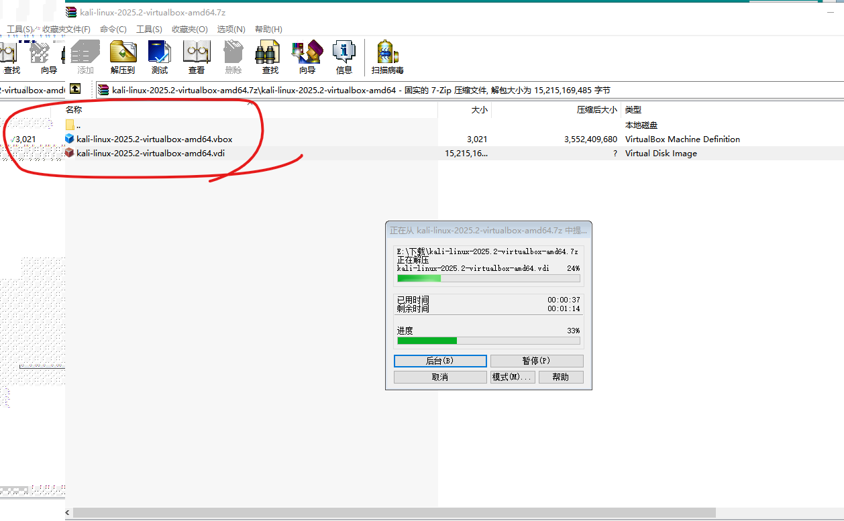Viewport: 844px width, 521px height.
Task: Click the up-one-level arrow button
Action: click(76, 89)
